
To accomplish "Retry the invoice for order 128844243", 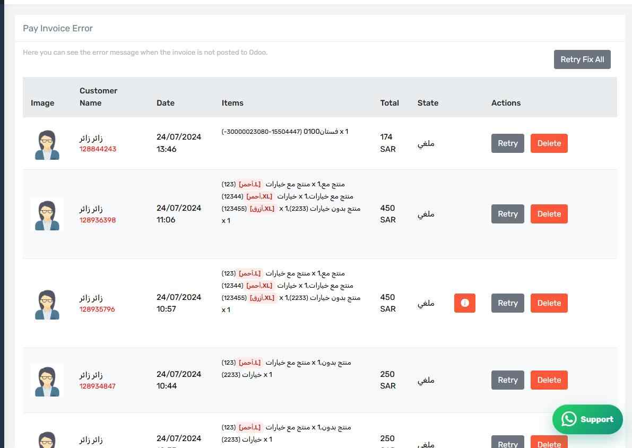I will click(x=507, y=143).
